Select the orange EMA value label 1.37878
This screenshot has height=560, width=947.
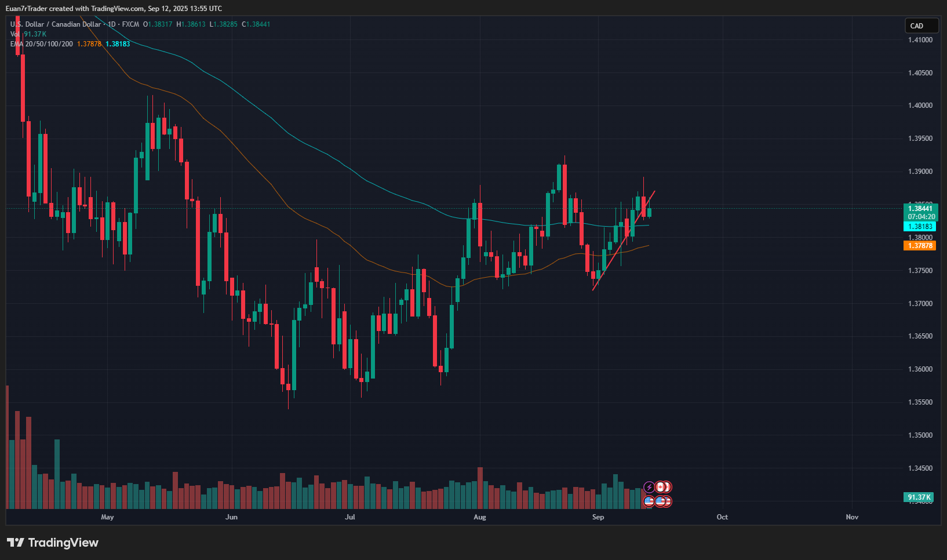click(x=920, y=246)
